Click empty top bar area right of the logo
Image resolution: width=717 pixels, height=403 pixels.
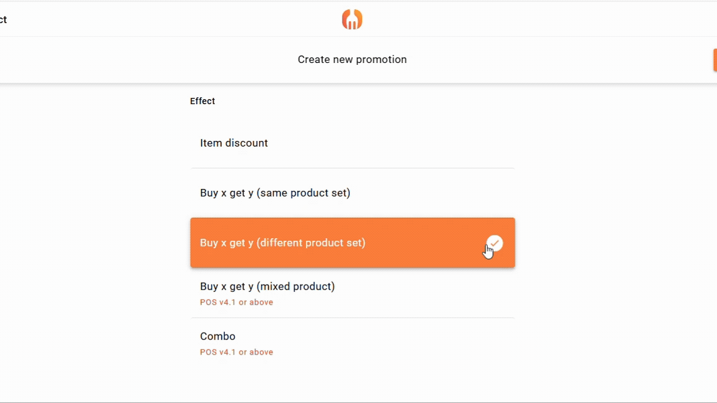(x=531, y=19)
